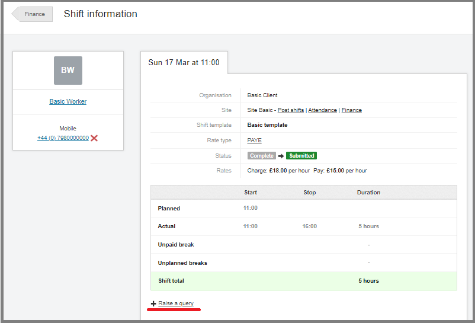
Task: Click the arrow between status badges
Action: 281,156
